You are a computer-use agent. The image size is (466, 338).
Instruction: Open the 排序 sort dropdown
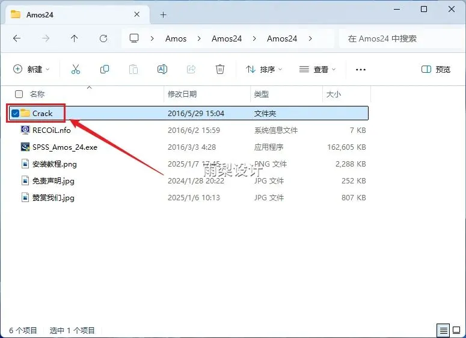click(264, 69)
